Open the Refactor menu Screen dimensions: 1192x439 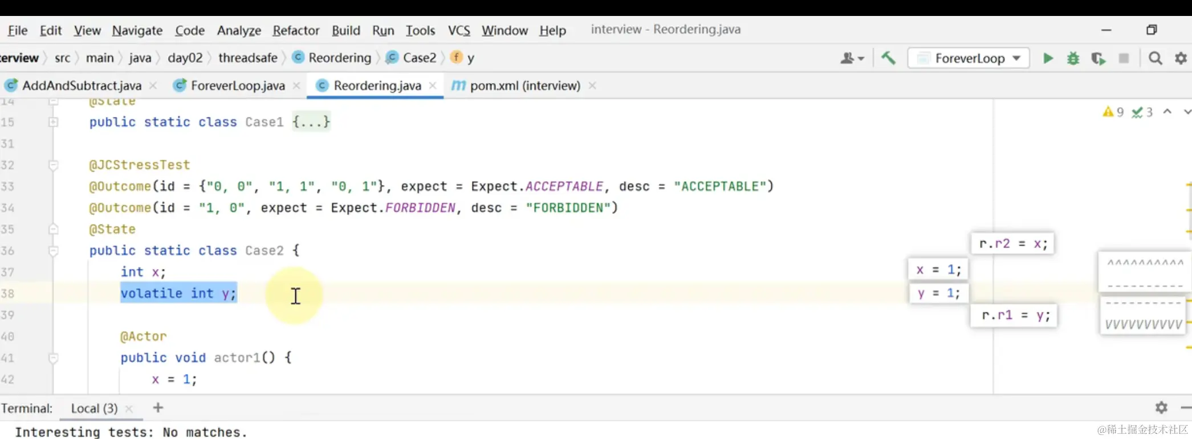[296, 30]
